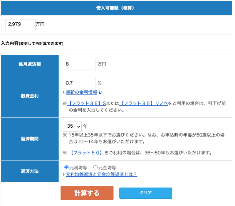Click the 借入可能額 result field showing 2,979
The image size is (235, 206).
pos(20,25)
